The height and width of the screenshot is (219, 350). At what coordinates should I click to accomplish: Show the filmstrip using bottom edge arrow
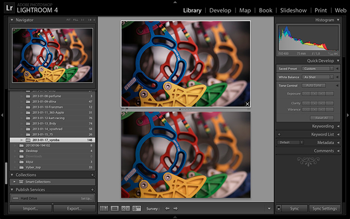pos(175,217)
